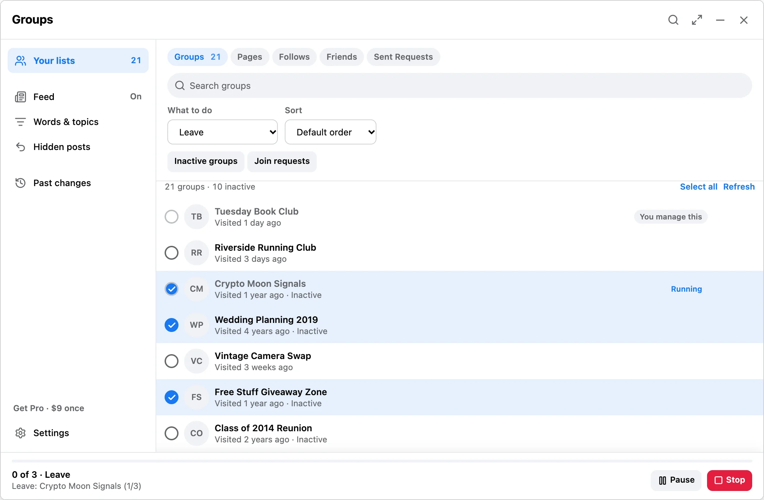Open search via header magnifier icon
This screenshot has height=500, width=764.
[673, 20]
